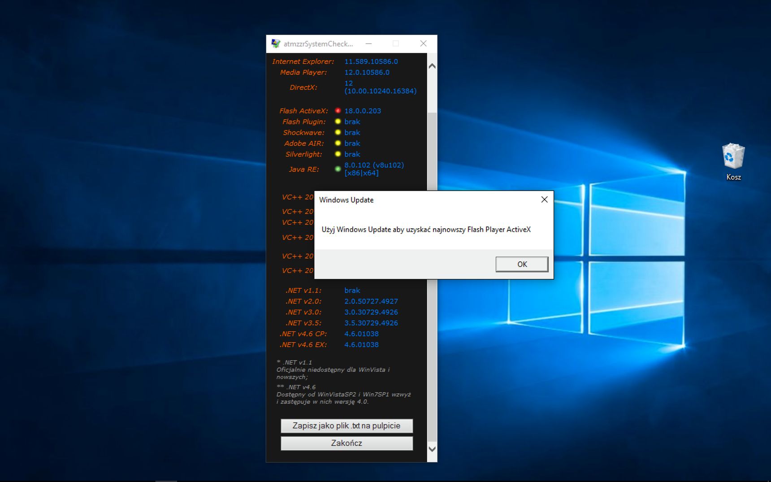Screen dimensions: 771x482
Task: Click the Zakończ button
Action: pos(347,443)
